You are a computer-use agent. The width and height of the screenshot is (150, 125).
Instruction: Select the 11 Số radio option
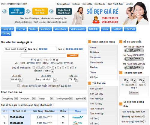[51, 60]
